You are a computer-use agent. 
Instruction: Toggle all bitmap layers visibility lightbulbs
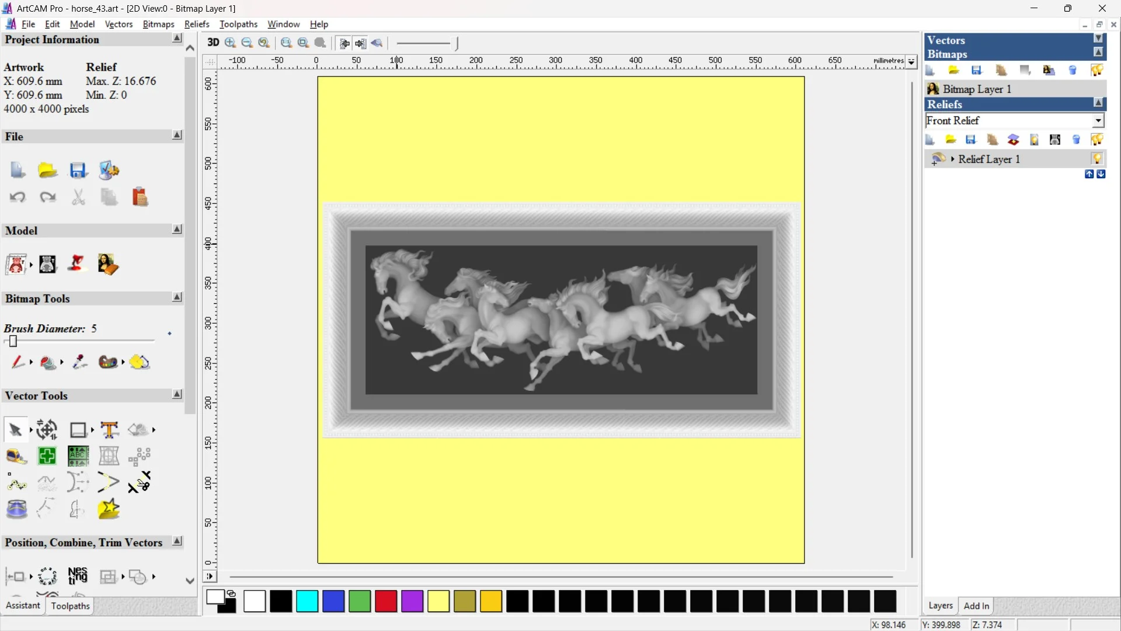(1098, 70)
